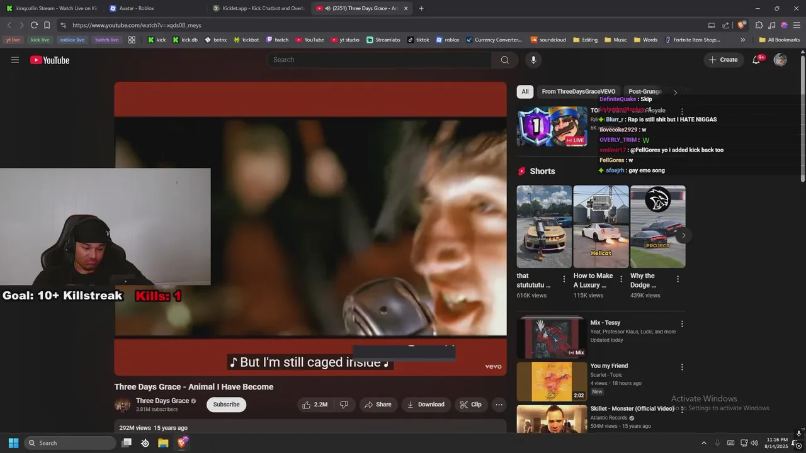Open more options for Mix - Tessy
The width and height of the screenshot is (806, 453).
tap(681, 324)
